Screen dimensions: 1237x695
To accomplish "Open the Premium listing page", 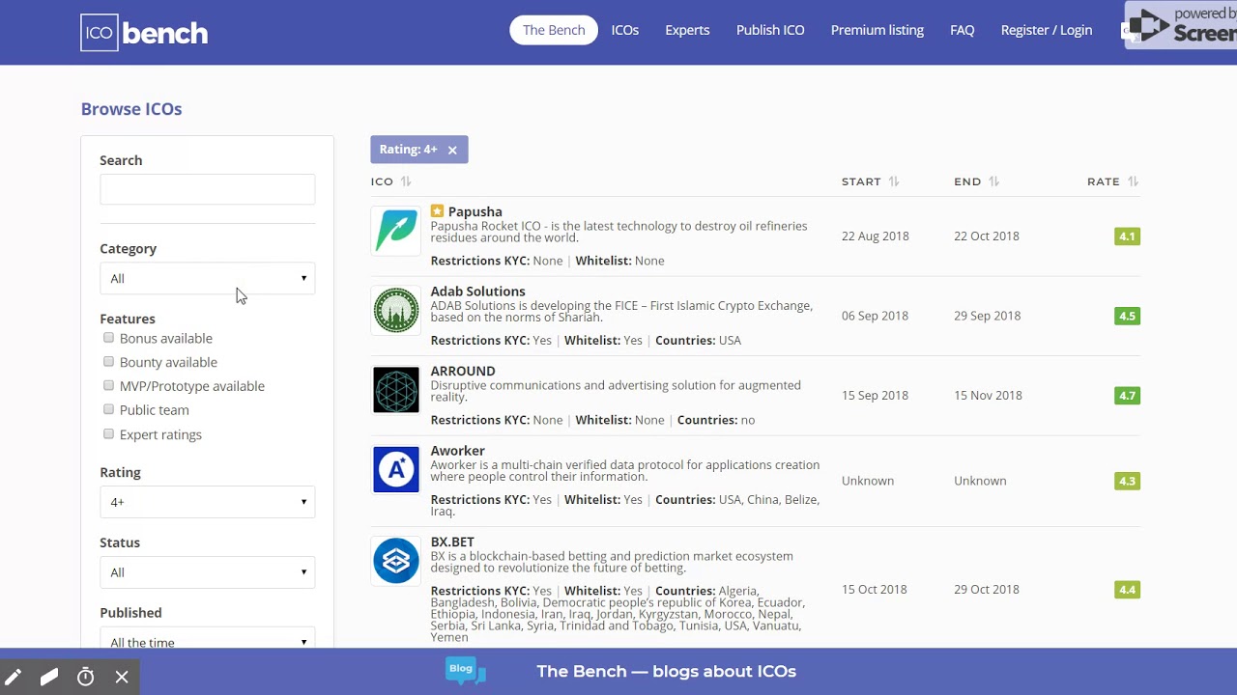I will (877, 30).
